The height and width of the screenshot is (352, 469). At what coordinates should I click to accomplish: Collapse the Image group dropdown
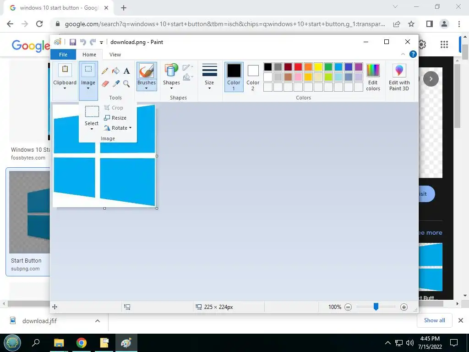click(88, 88)
